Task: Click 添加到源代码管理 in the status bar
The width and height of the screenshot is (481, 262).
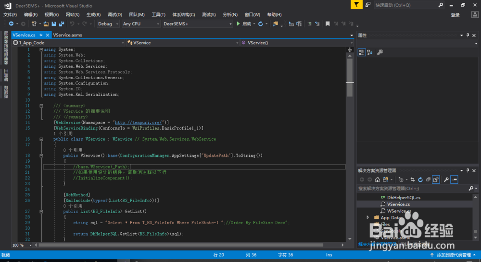Action: point(454,255)
